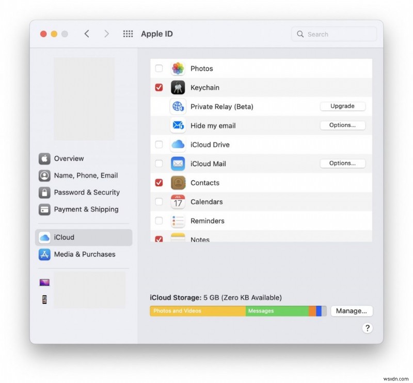Open iCloud Mail Options dialog
Viewport: 413px width, 383px height.
[342, 163]
